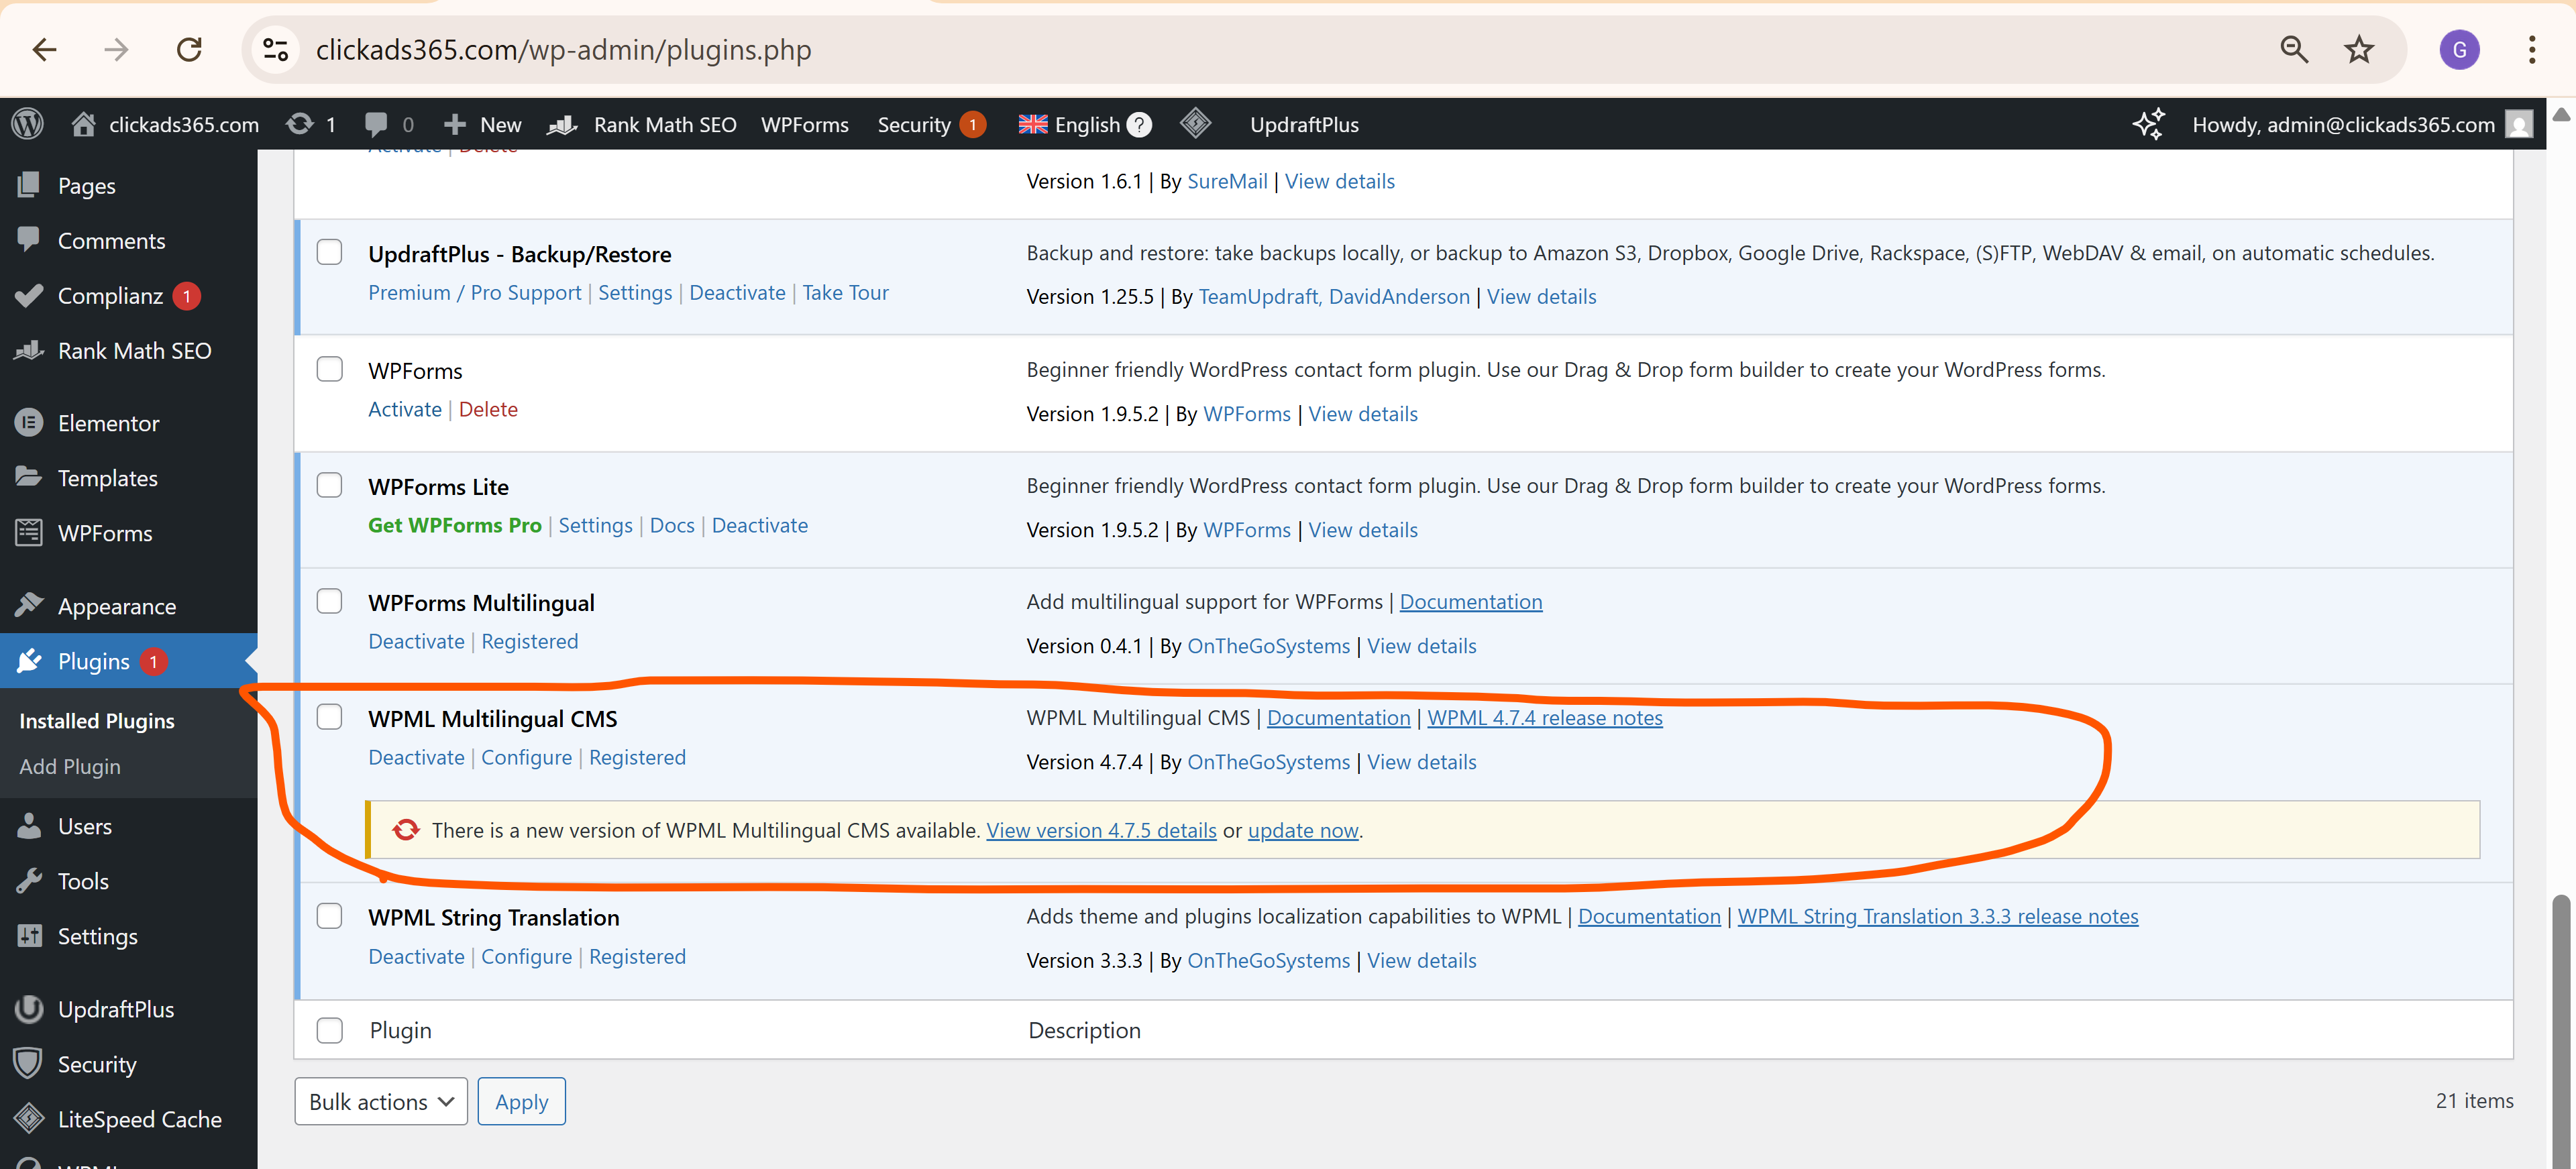2576x1169 pixels.
Task: Open Howdy admin account menu
Action: point(2362,124)
